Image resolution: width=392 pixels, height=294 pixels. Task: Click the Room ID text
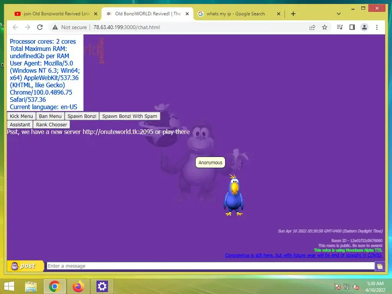pyautogui.click(x=357, y=240)
